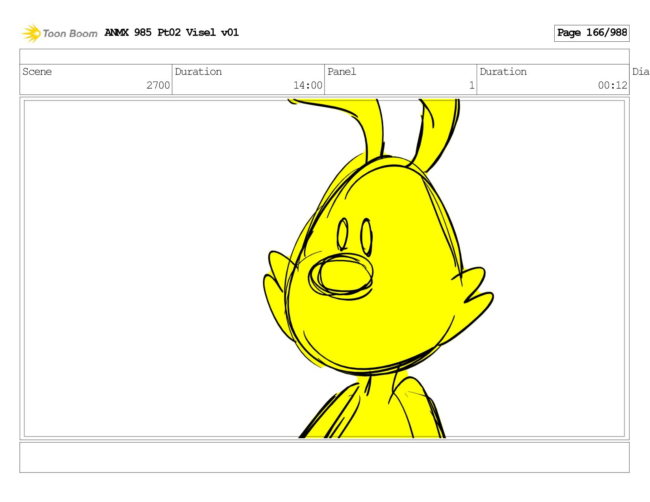Select the panel duration value 00:12
Screen dimensions: 650x502
(612, 85)
